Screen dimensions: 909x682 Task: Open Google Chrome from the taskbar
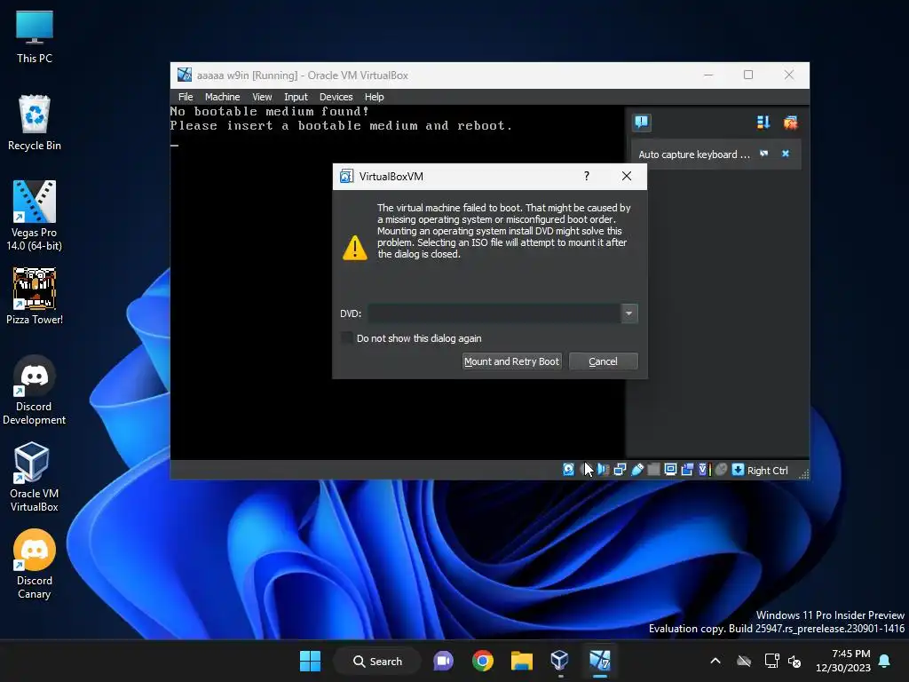[x=482, y=661]
